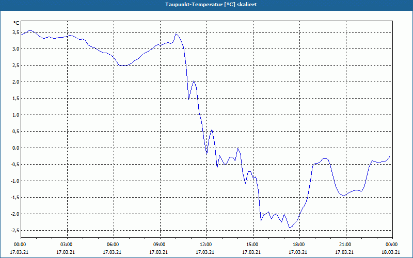Image resolution: width=413 pixels, height=258 pixels.
Task: Click the '°C' unit label on the y-axis
Action: (x=17, y=23)
